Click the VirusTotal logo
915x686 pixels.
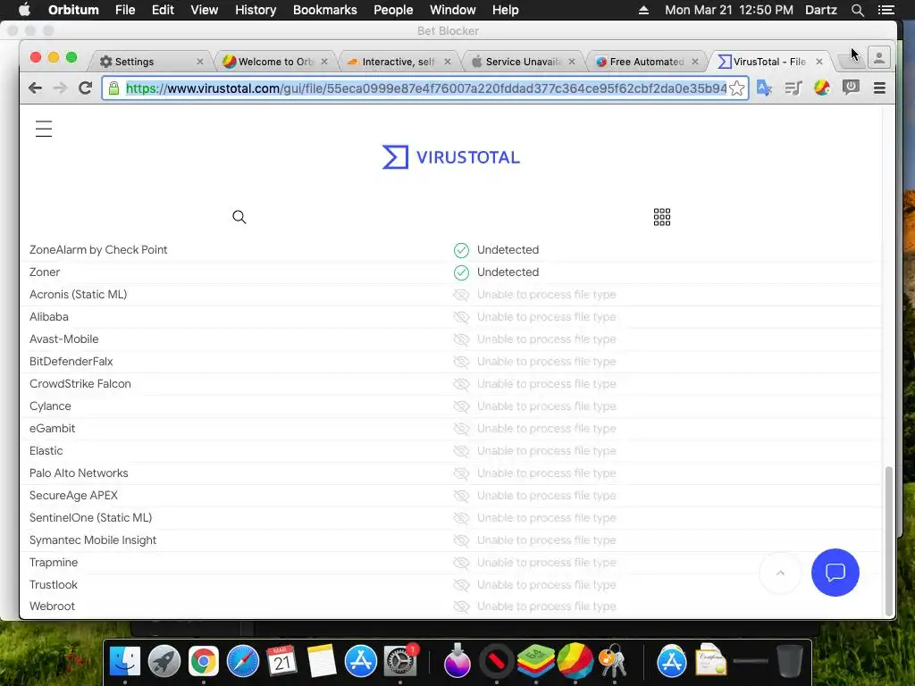[x=450, y=157]
